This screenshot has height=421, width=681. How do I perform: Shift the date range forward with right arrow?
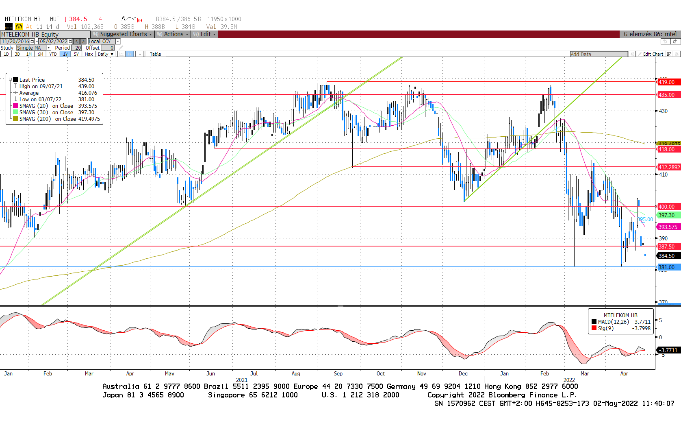[x=83, y=41]
